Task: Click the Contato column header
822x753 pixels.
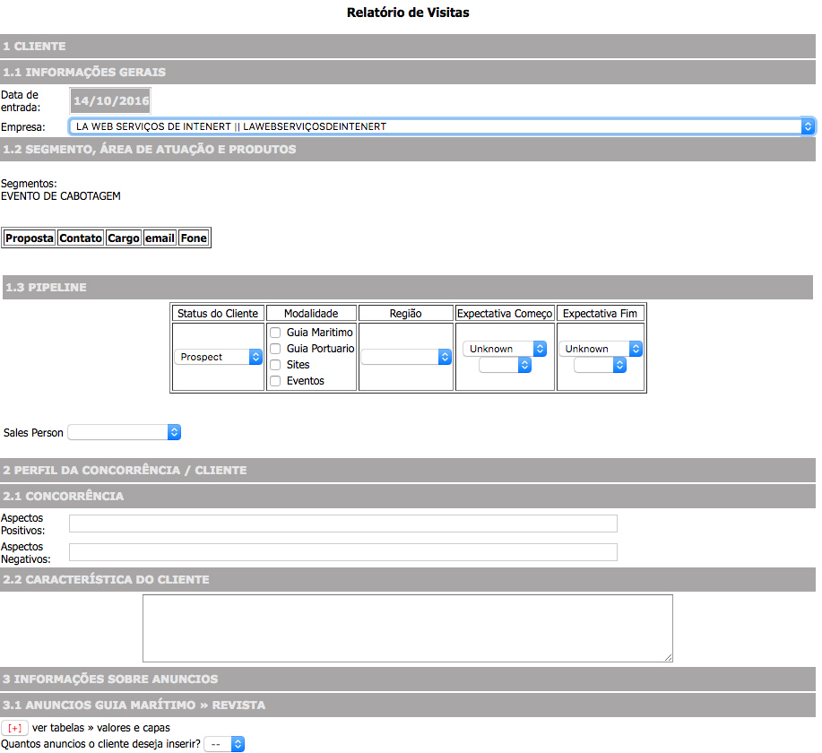Action: [x=80, y=238]
